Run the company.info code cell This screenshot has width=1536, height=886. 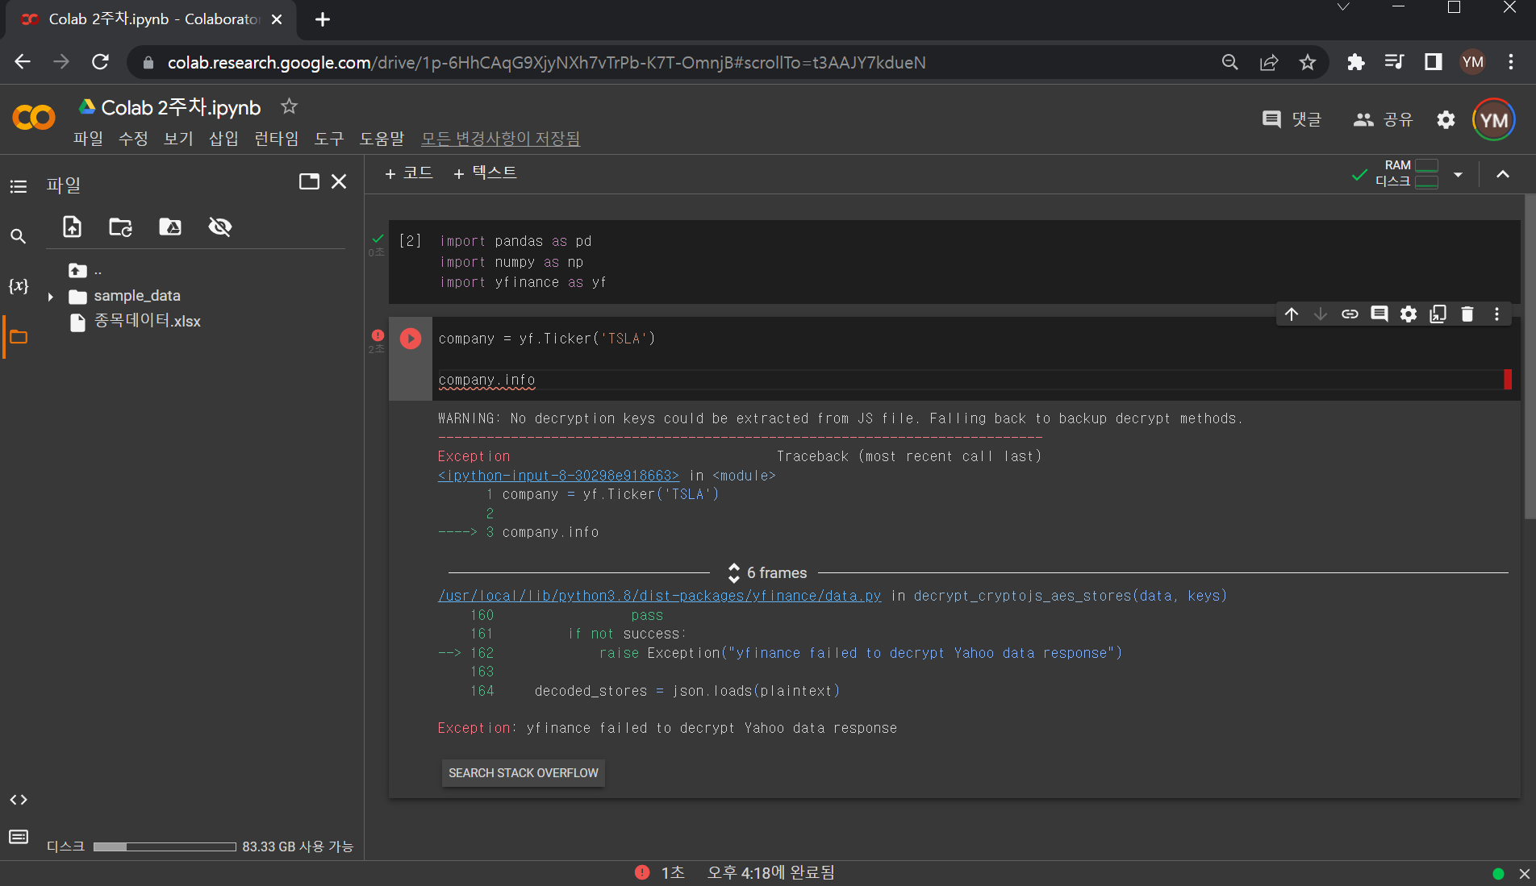pyautogui.click(x=411, y=339)
